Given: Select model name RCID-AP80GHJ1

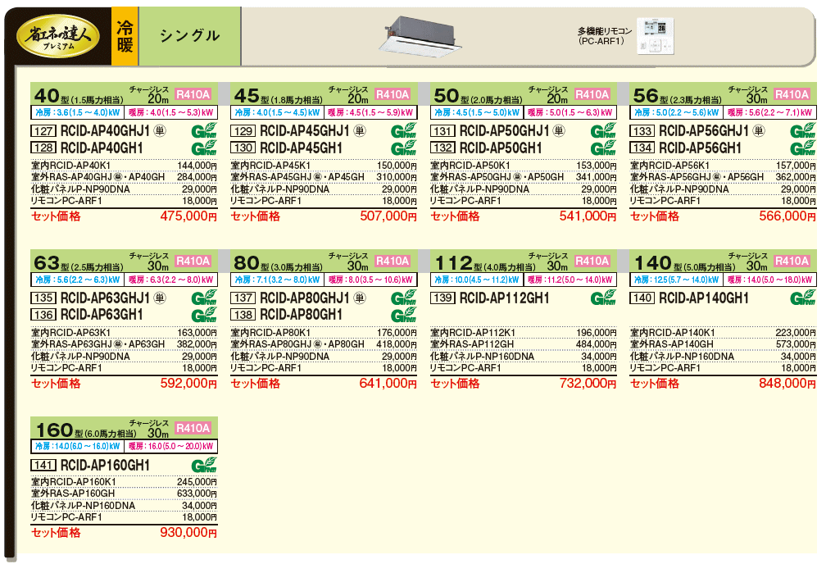Looking at the screenshot, I should click(305, 298).
